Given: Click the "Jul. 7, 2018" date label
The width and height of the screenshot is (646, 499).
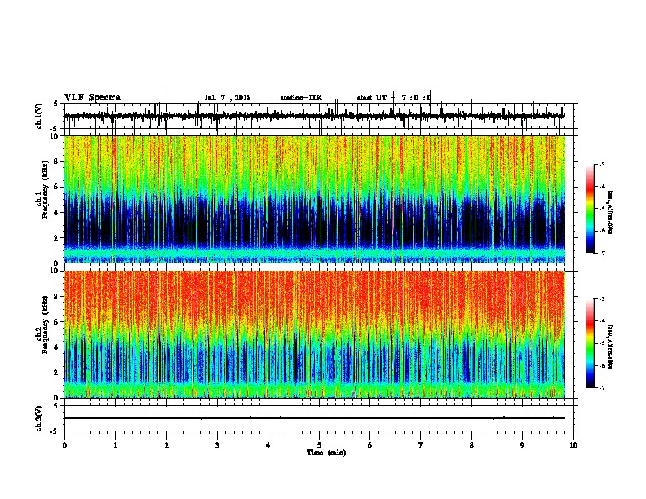Looking at the screenshot, I should [228, 98].
